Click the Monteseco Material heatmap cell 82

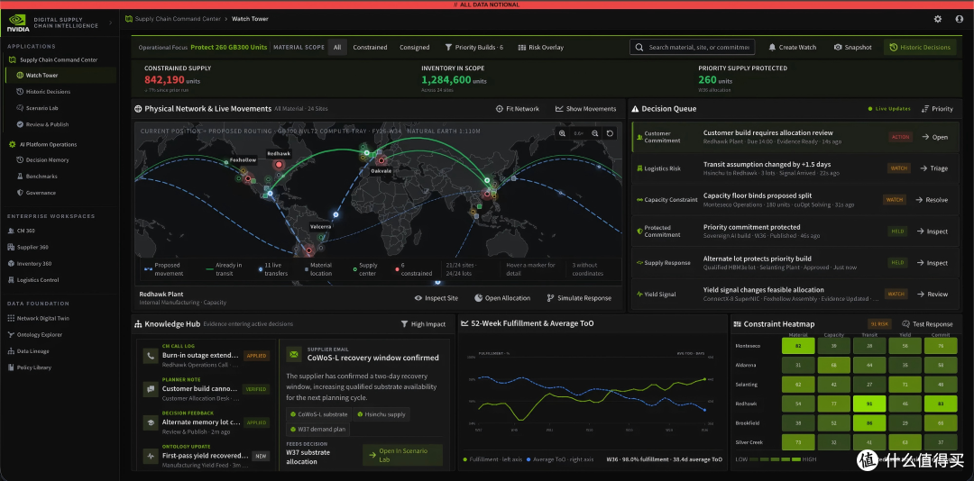pos(797,346)
